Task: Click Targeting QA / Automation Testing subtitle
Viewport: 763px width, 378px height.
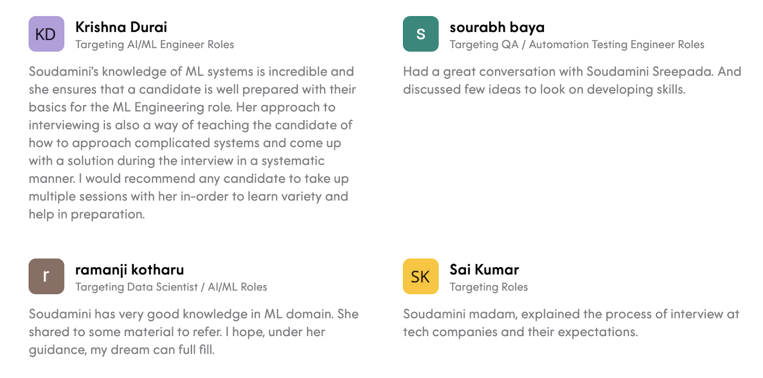Action: pos(577,45)
